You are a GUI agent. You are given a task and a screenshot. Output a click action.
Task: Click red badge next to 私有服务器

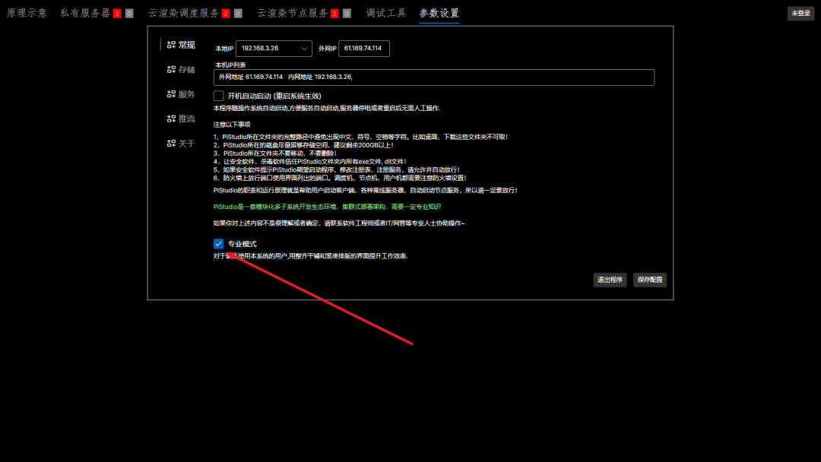tap(117, 14)
